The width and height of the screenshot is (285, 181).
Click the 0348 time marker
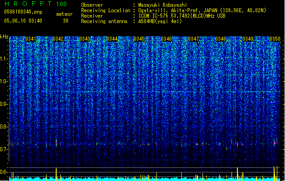(221, 39)
